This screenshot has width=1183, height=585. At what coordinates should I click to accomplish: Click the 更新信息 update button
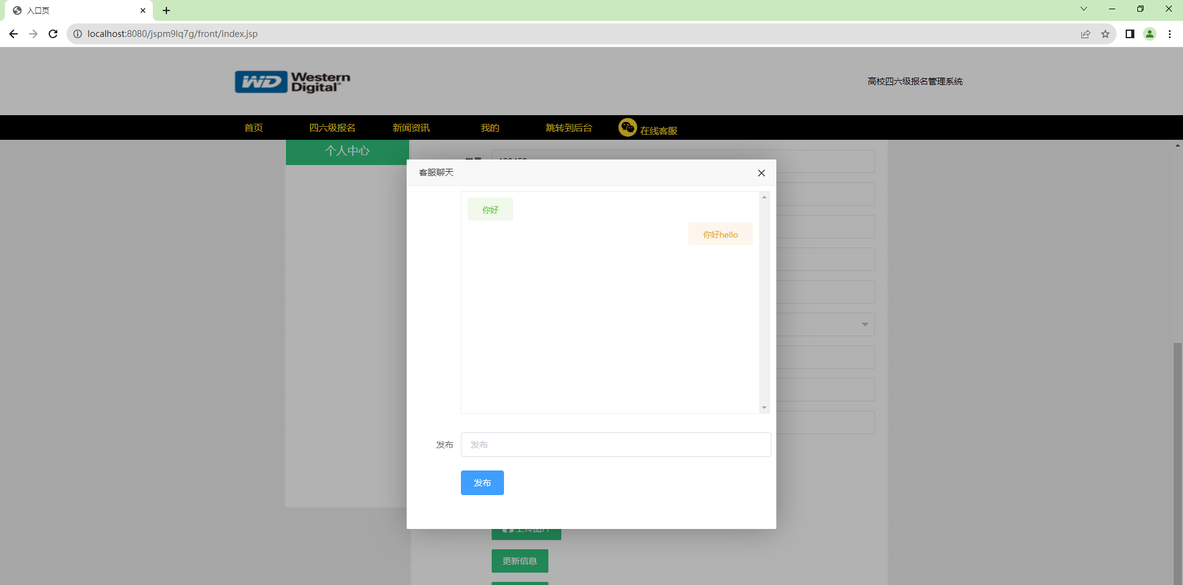click(x=519, y=560)
